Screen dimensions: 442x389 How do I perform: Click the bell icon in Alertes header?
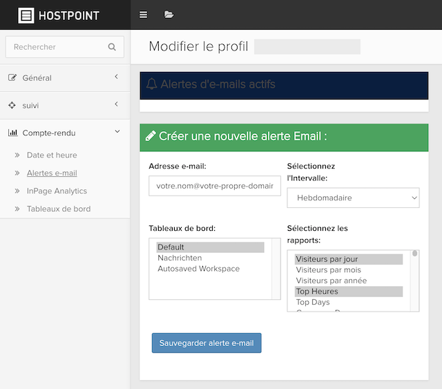(x=152, y=84)
